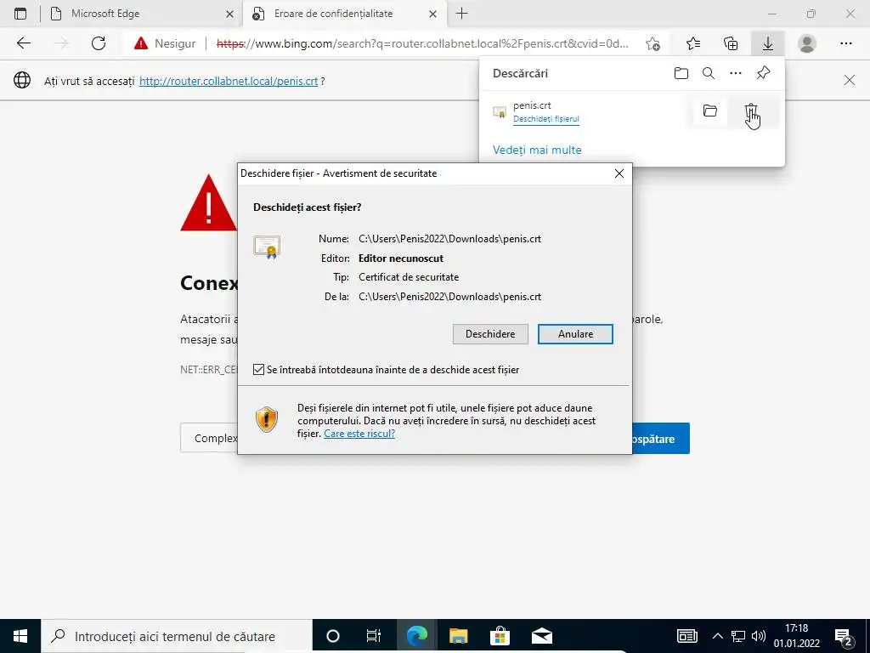Open the Windows Start menu
The height and width of the screenshot is (653, 870).
[x=20, y=636]
